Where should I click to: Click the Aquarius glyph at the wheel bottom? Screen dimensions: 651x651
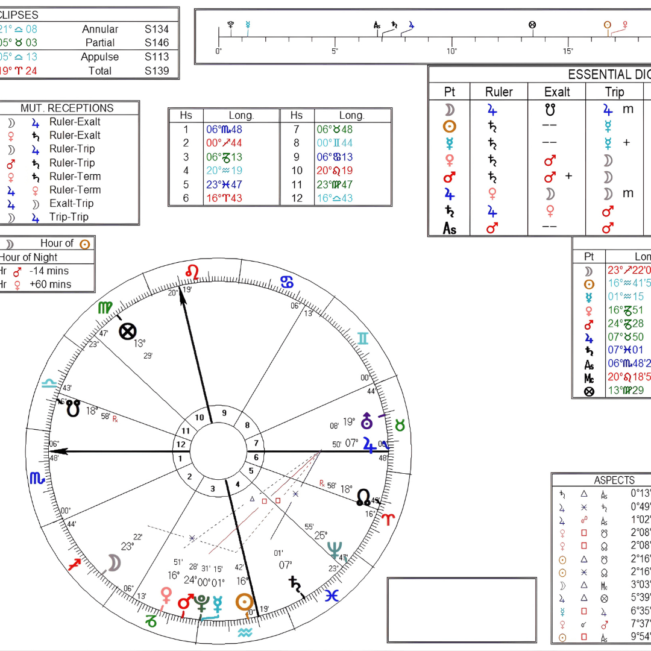[x=245, y=633]
